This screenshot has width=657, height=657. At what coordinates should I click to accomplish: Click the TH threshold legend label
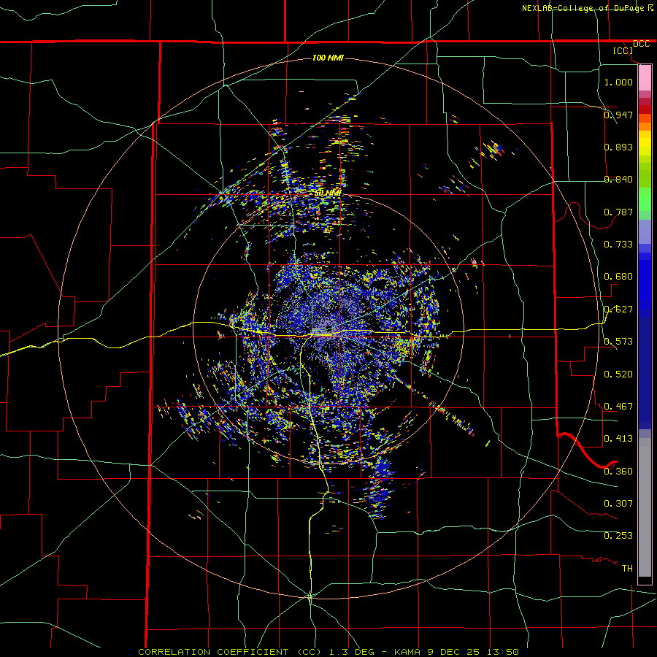click(627, 569)
